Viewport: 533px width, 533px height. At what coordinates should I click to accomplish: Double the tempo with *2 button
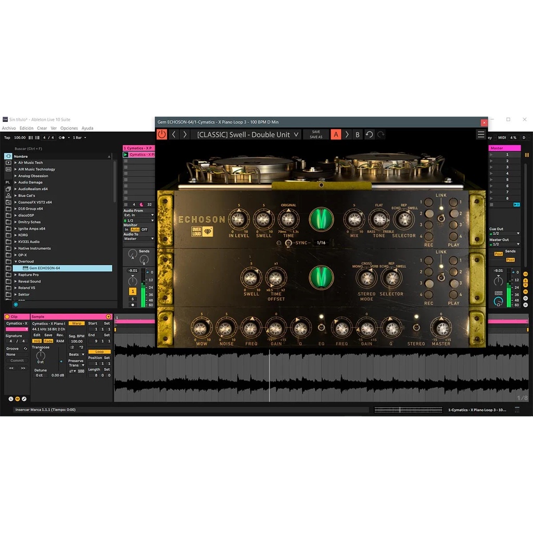(81, 347)
